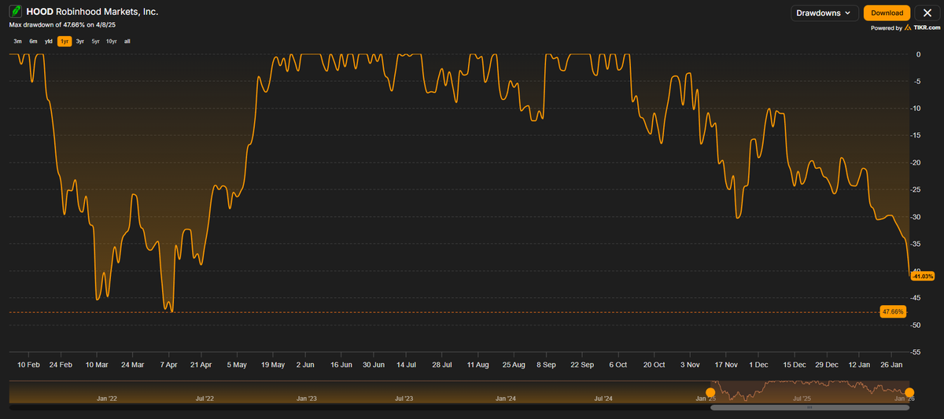Click the right navigator range handle
This screenshot has height=419, width=944.
point(909,392)
